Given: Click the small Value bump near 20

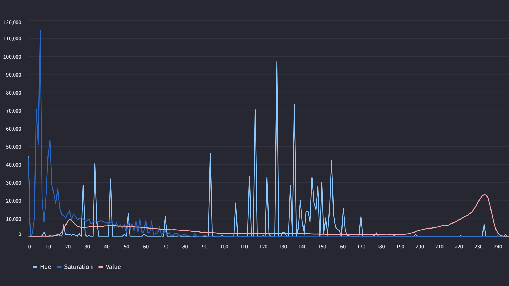Looking at the screenshot, I should coord(70,220).
